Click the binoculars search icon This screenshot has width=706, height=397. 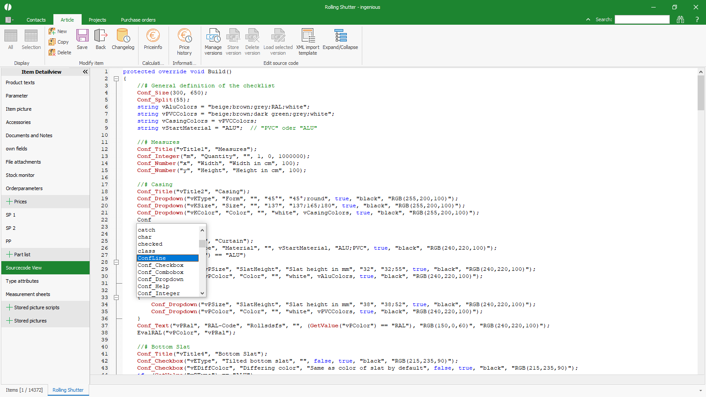pos(680,19)
